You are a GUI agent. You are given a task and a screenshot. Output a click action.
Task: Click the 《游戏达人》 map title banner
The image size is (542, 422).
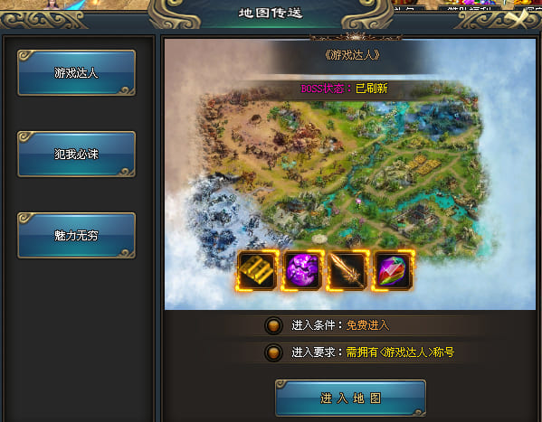[x=352, y=55]
